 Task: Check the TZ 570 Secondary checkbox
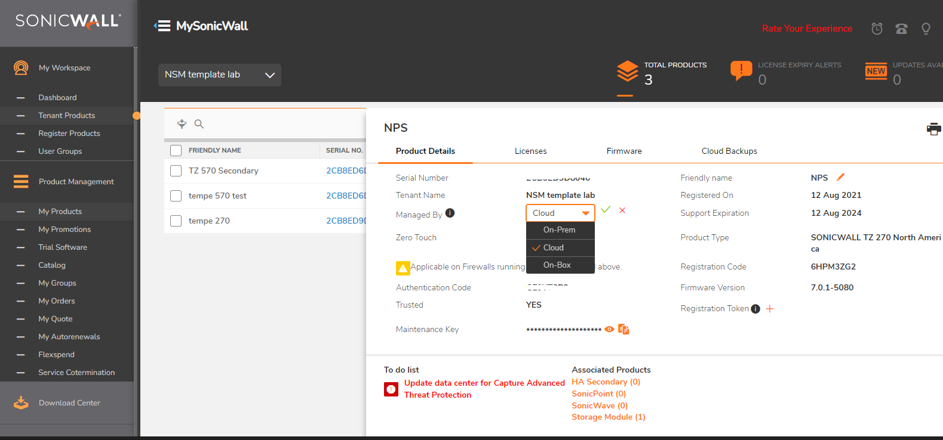[x=176, y=171]
